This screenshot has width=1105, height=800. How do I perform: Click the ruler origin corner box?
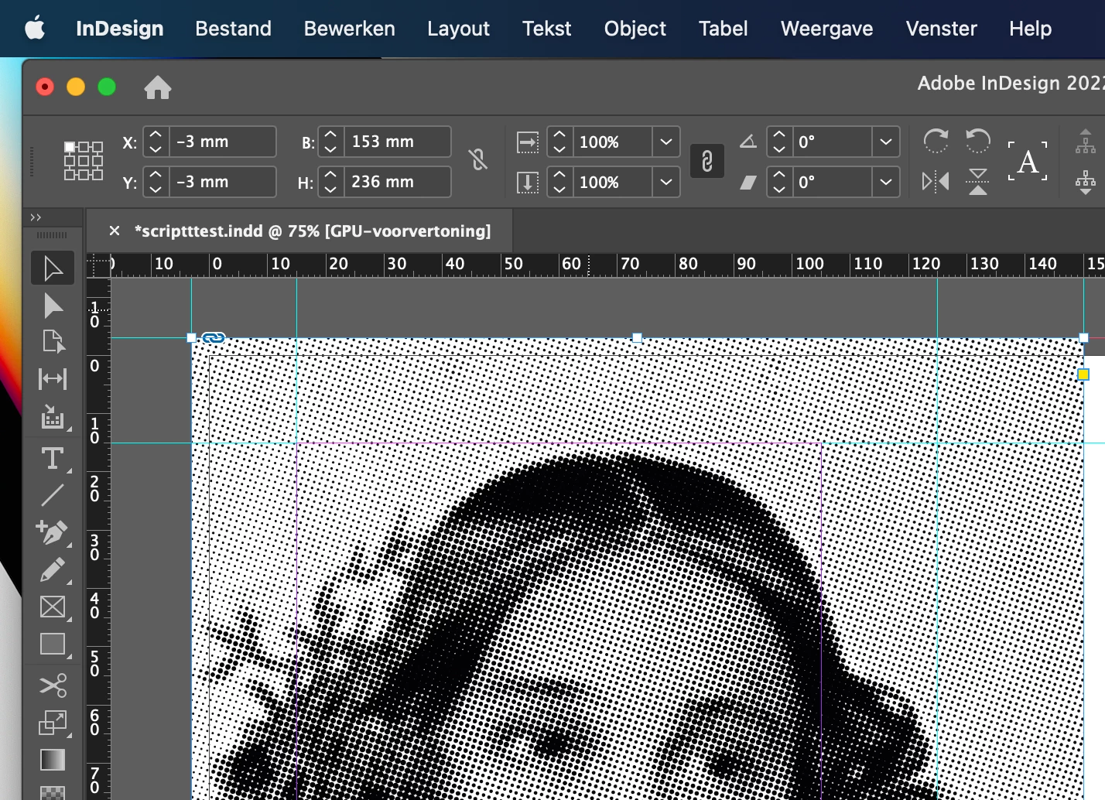click(x=98, y=265)
